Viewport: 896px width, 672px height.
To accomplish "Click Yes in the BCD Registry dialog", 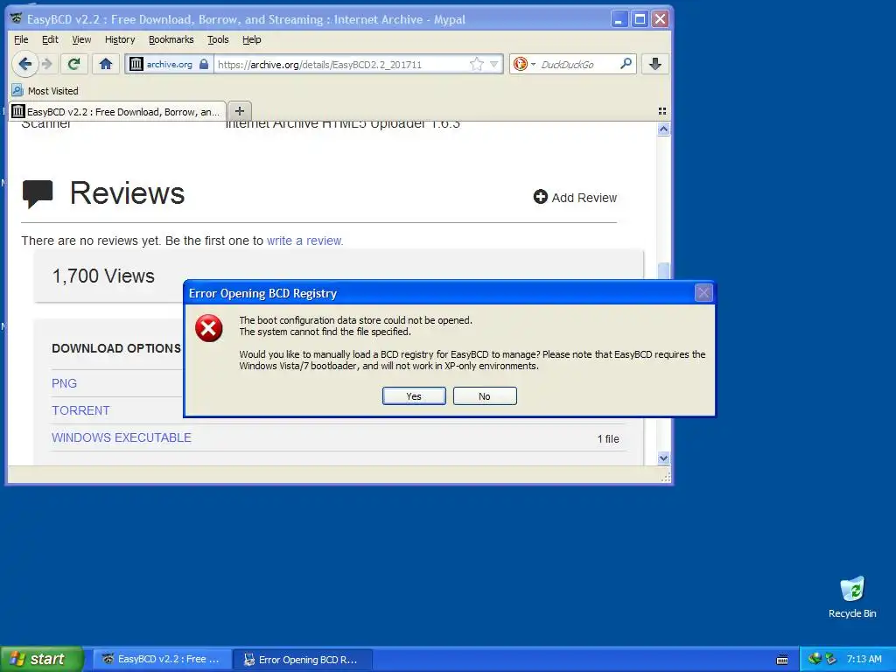I will click(414, 396).
